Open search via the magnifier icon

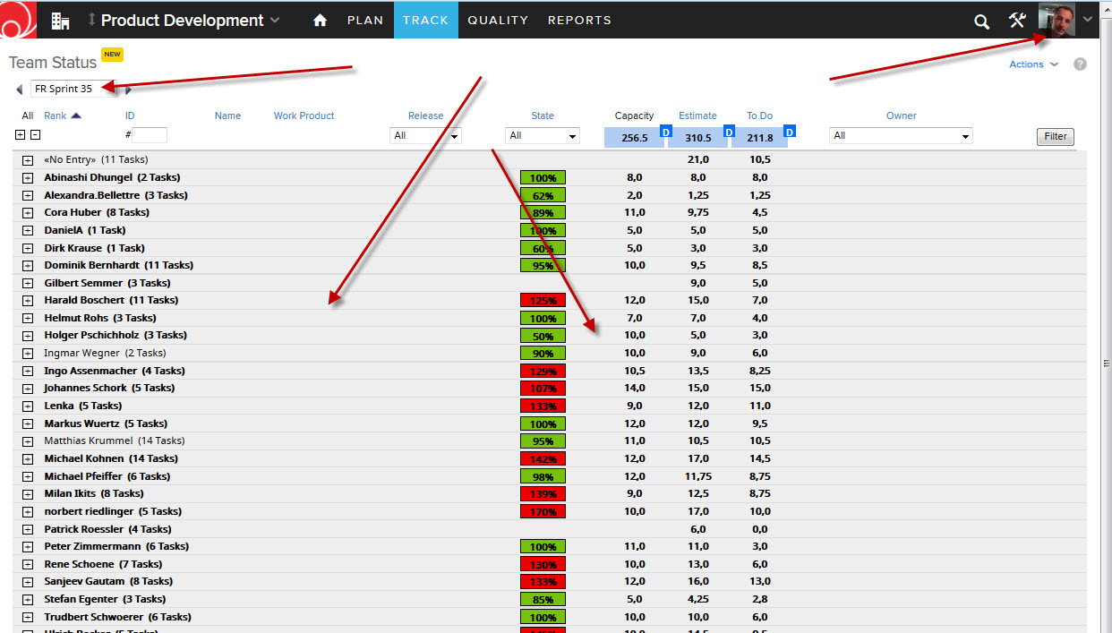pos(981,20)
